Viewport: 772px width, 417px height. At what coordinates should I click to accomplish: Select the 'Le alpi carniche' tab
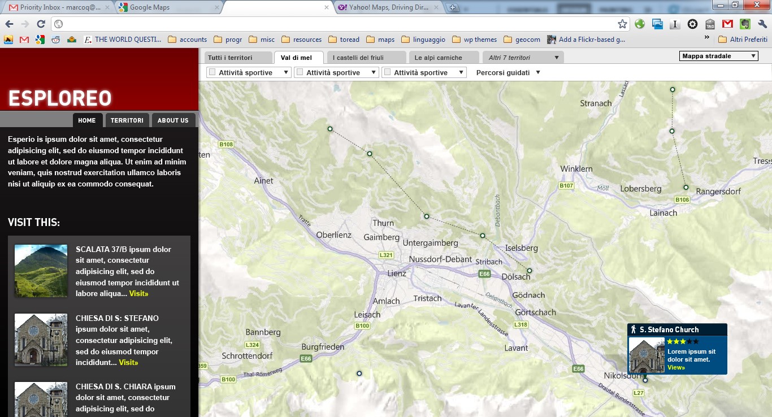(444, 58)
